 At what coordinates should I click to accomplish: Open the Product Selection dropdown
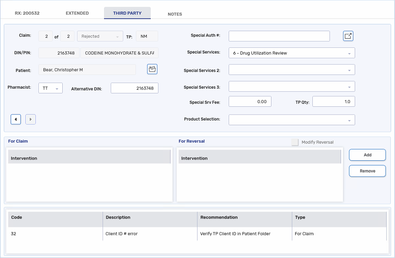tap(292, 120)
